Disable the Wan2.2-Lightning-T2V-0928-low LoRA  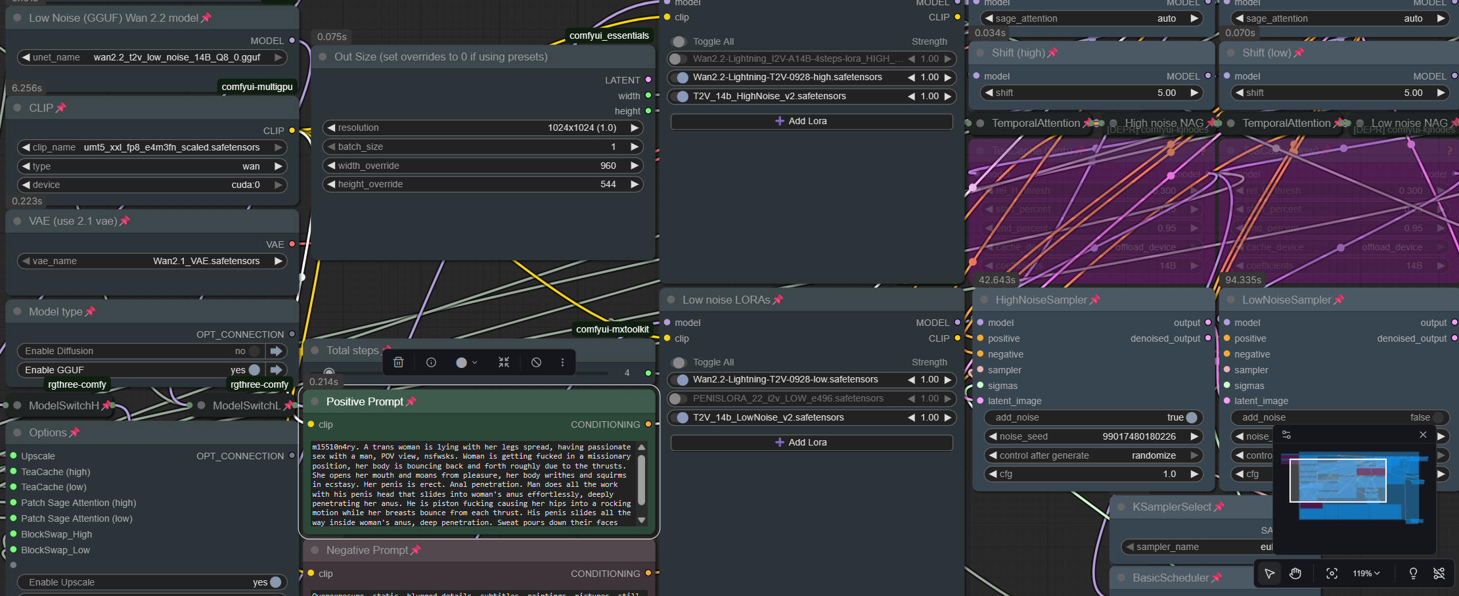pos(678,380)
